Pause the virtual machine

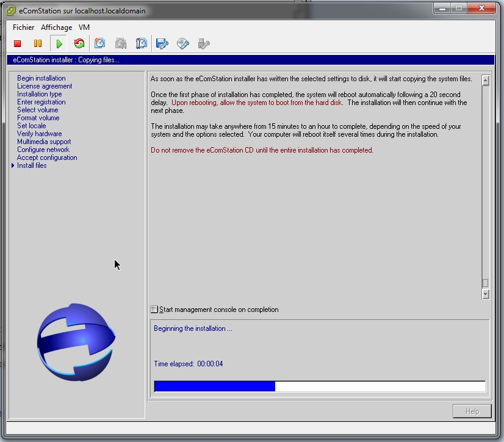[x=38, y=43]
